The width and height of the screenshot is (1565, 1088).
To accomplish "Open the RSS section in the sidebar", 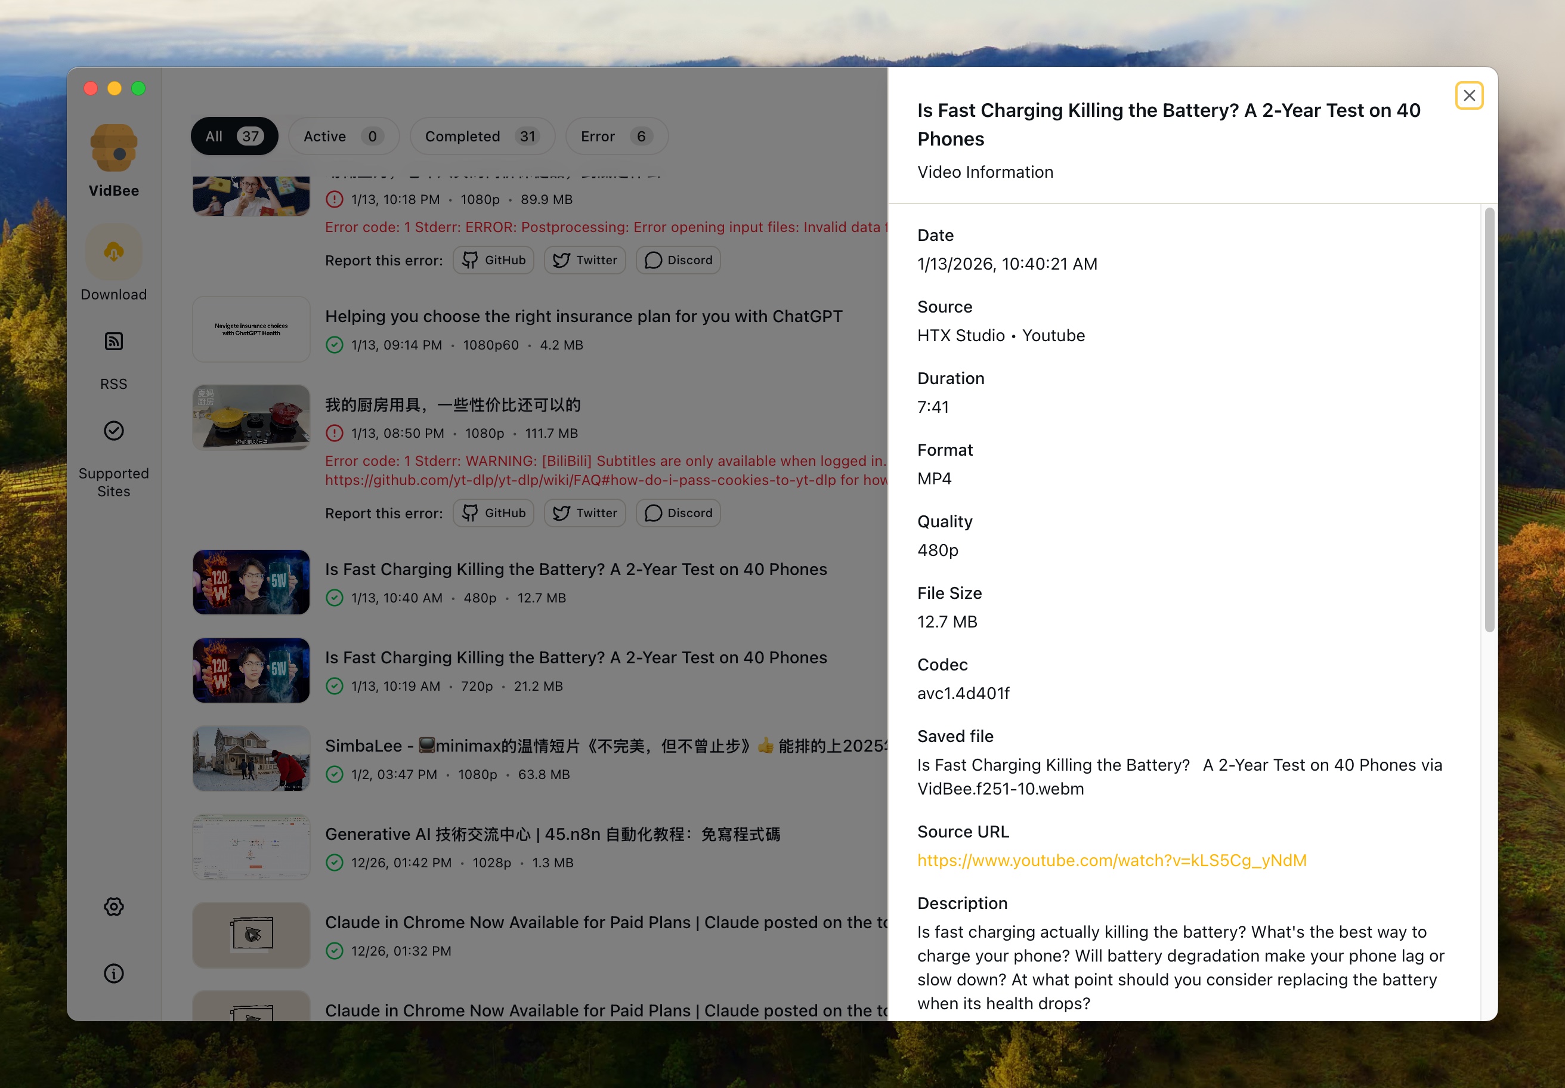I will coord(113,342).
